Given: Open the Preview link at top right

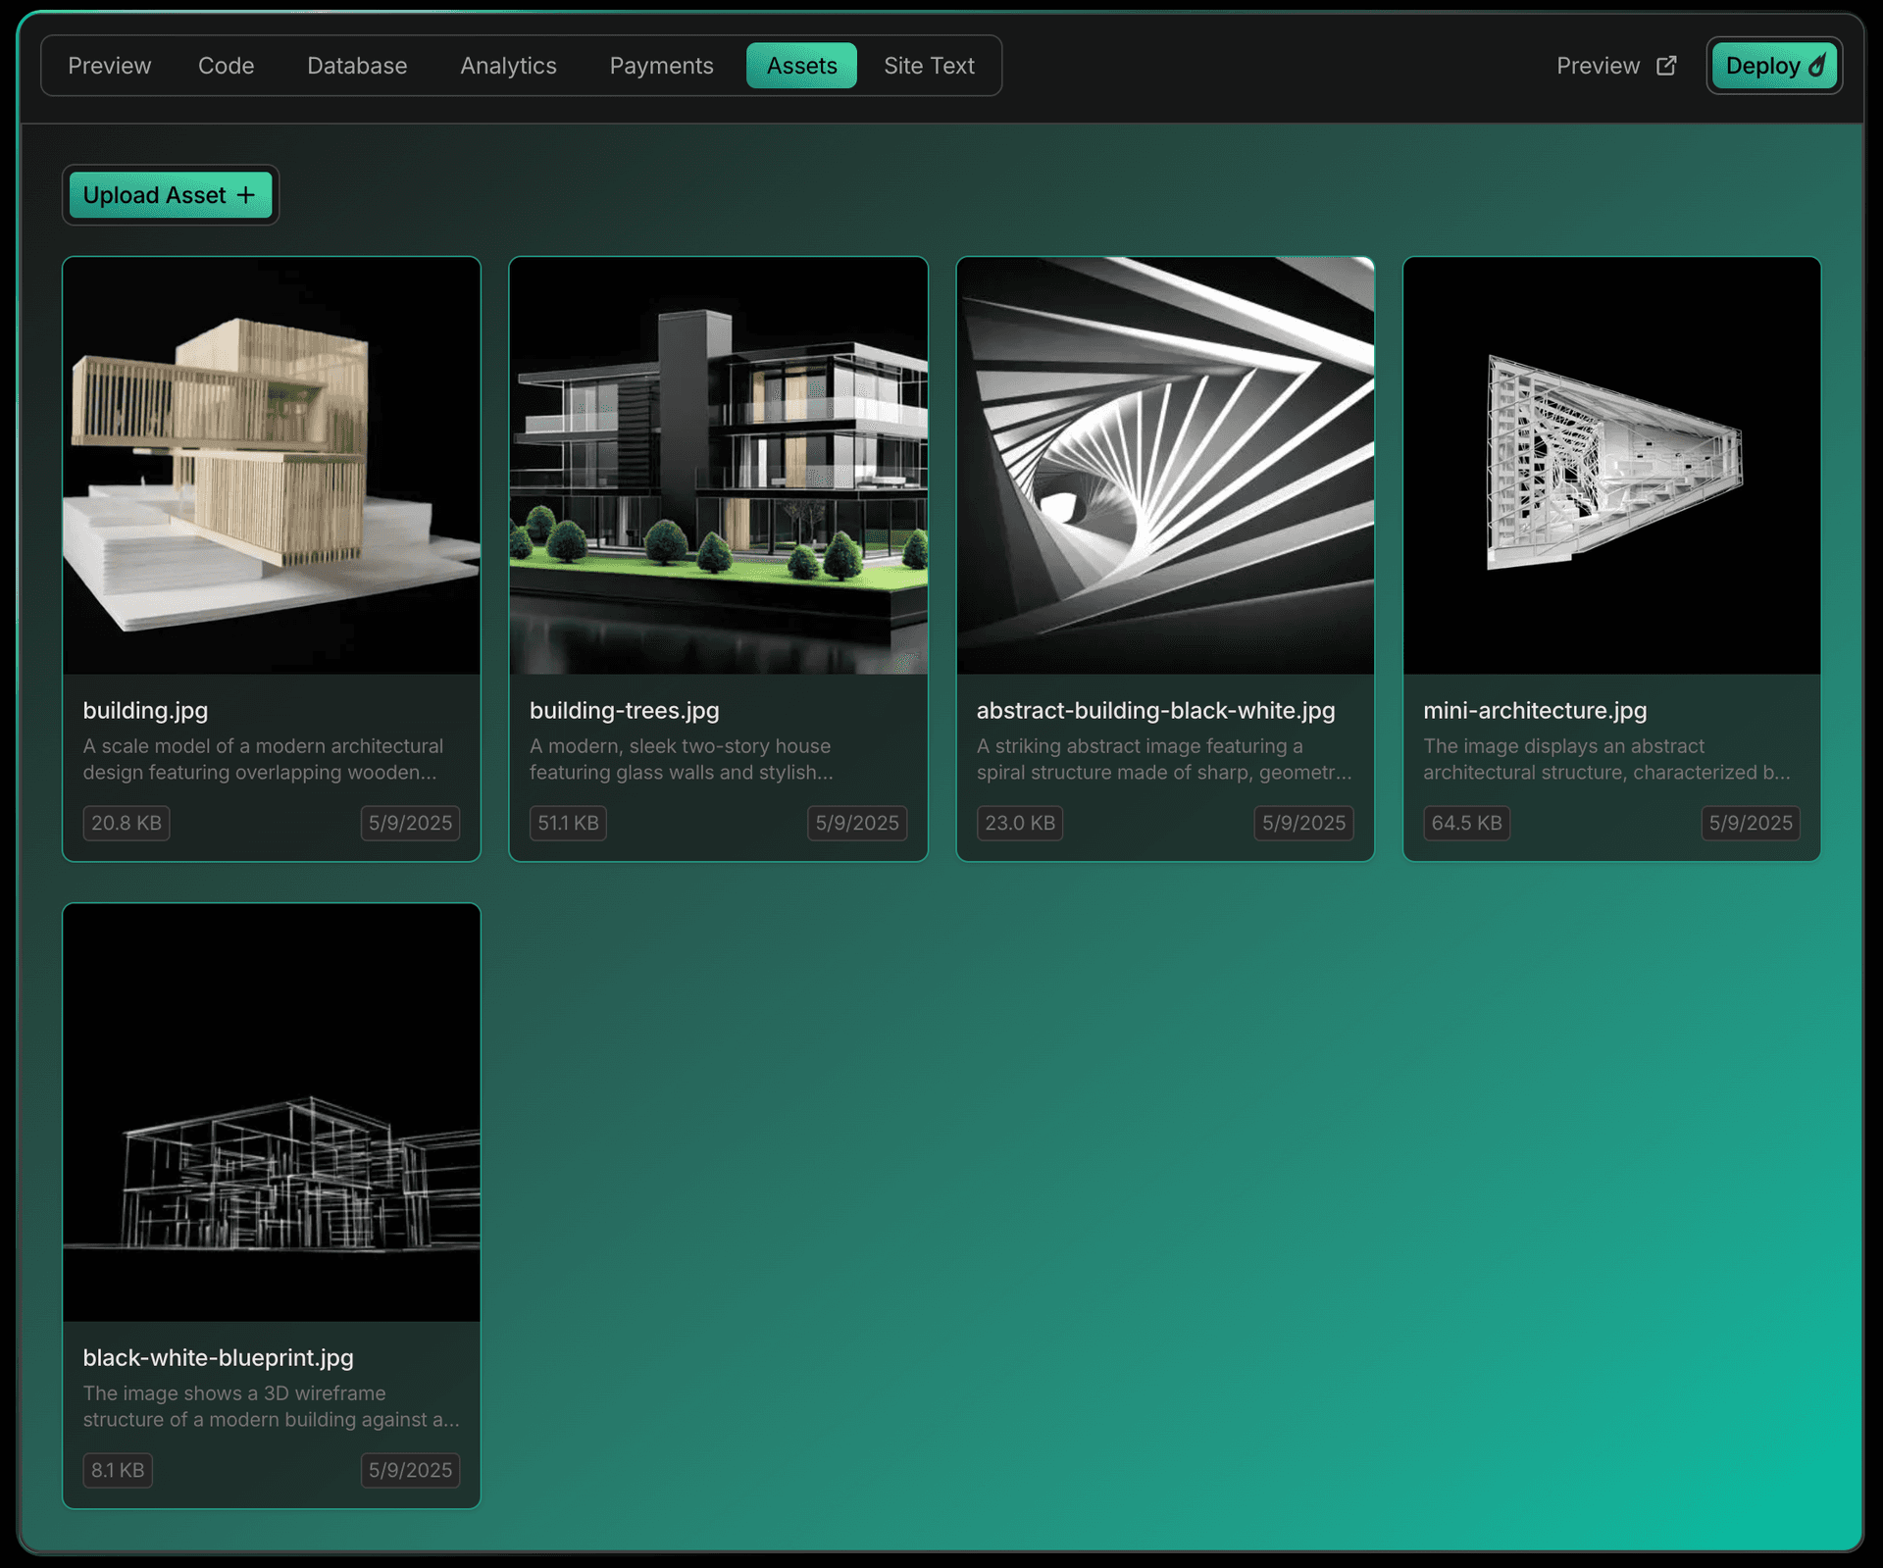Looking at the screenshot, I should [1598, 66].
